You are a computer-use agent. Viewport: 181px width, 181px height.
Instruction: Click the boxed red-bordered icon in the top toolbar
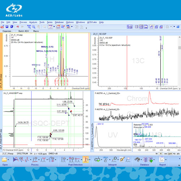click(58, 27)
